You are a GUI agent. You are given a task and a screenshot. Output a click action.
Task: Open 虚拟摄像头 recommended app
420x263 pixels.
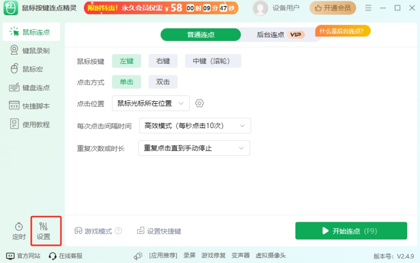[x=270, y=256]
